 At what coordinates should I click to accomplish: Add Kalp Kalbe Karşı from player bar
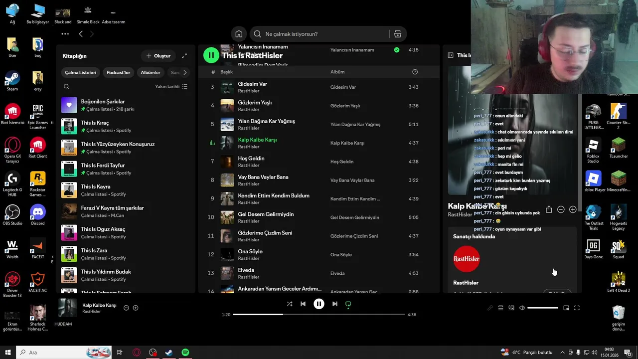pyautogui.click(x=136, y=308)
